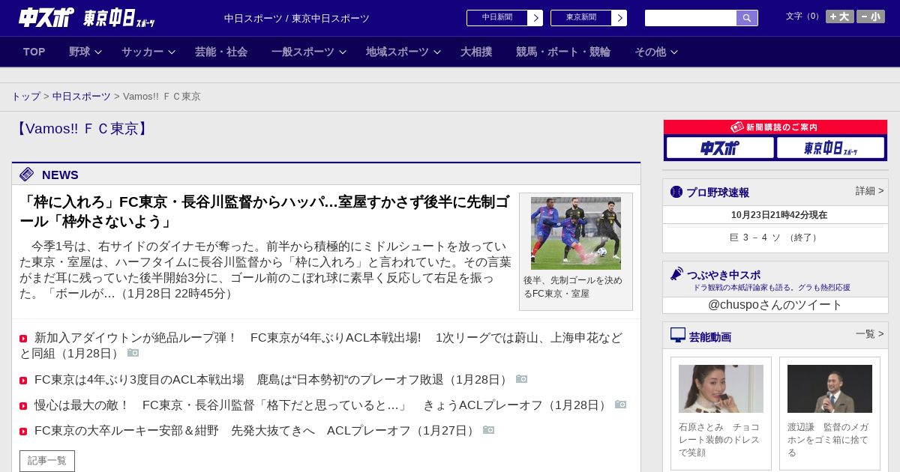Click newspaper icon in 新聞購読 banner
The height and width of the screenshot is (472, 900).
737,127
